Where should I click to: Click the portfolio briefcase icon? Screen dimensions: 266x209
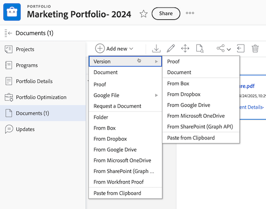coord(12,12)
